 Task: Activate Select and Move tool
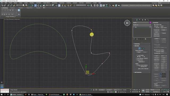pyautogui.click(x=35, y=5)
